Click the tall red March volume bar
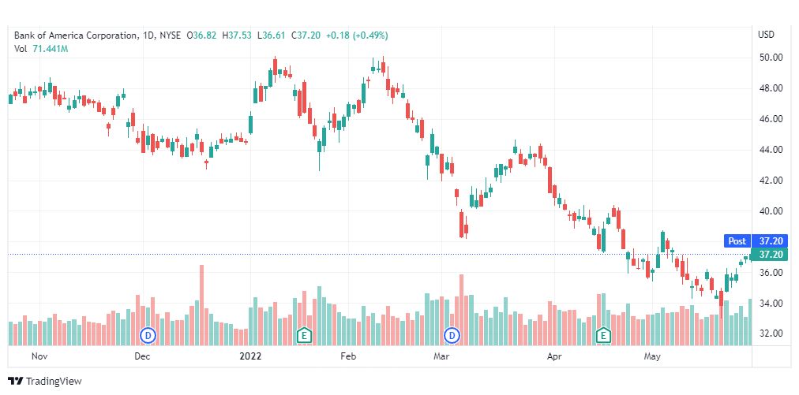 click(462, 310)
